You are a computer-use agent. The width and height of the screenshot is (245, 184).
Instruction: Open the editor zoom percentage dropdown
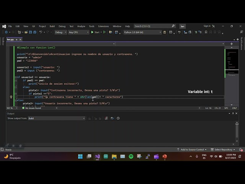(x=16, y=108)
